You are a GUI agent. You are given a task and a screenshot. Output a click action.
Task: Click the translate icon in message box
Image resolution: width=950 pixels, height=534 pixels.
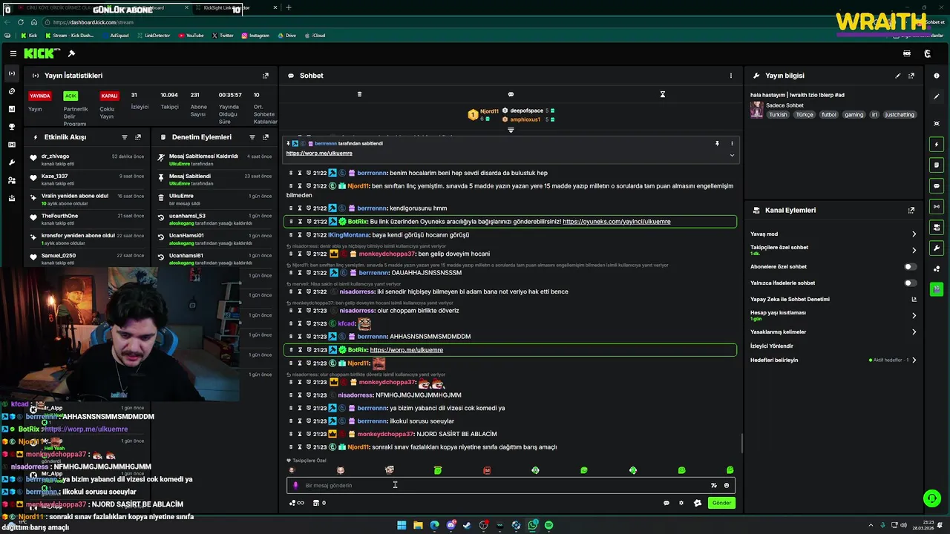(x=713, y=485)
